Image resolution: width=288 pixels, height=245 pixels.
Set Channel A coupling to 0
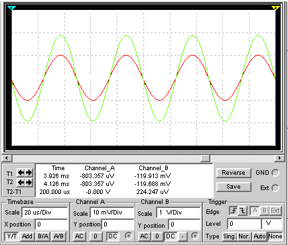click(96, 236)
